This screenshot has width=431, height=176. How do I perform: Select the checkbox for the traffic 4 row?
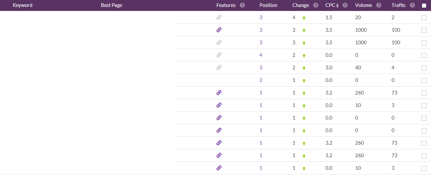click(424, 68)
